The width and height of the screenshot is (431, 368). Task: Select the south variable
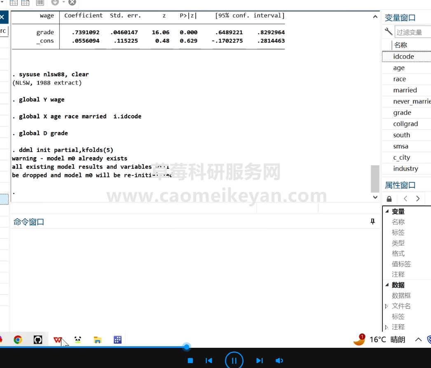(x=407, y=135)
